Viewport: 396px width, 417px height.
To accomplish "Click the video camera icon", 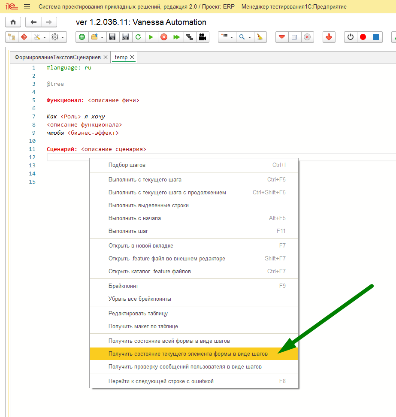I will click(x=203, y=37).
